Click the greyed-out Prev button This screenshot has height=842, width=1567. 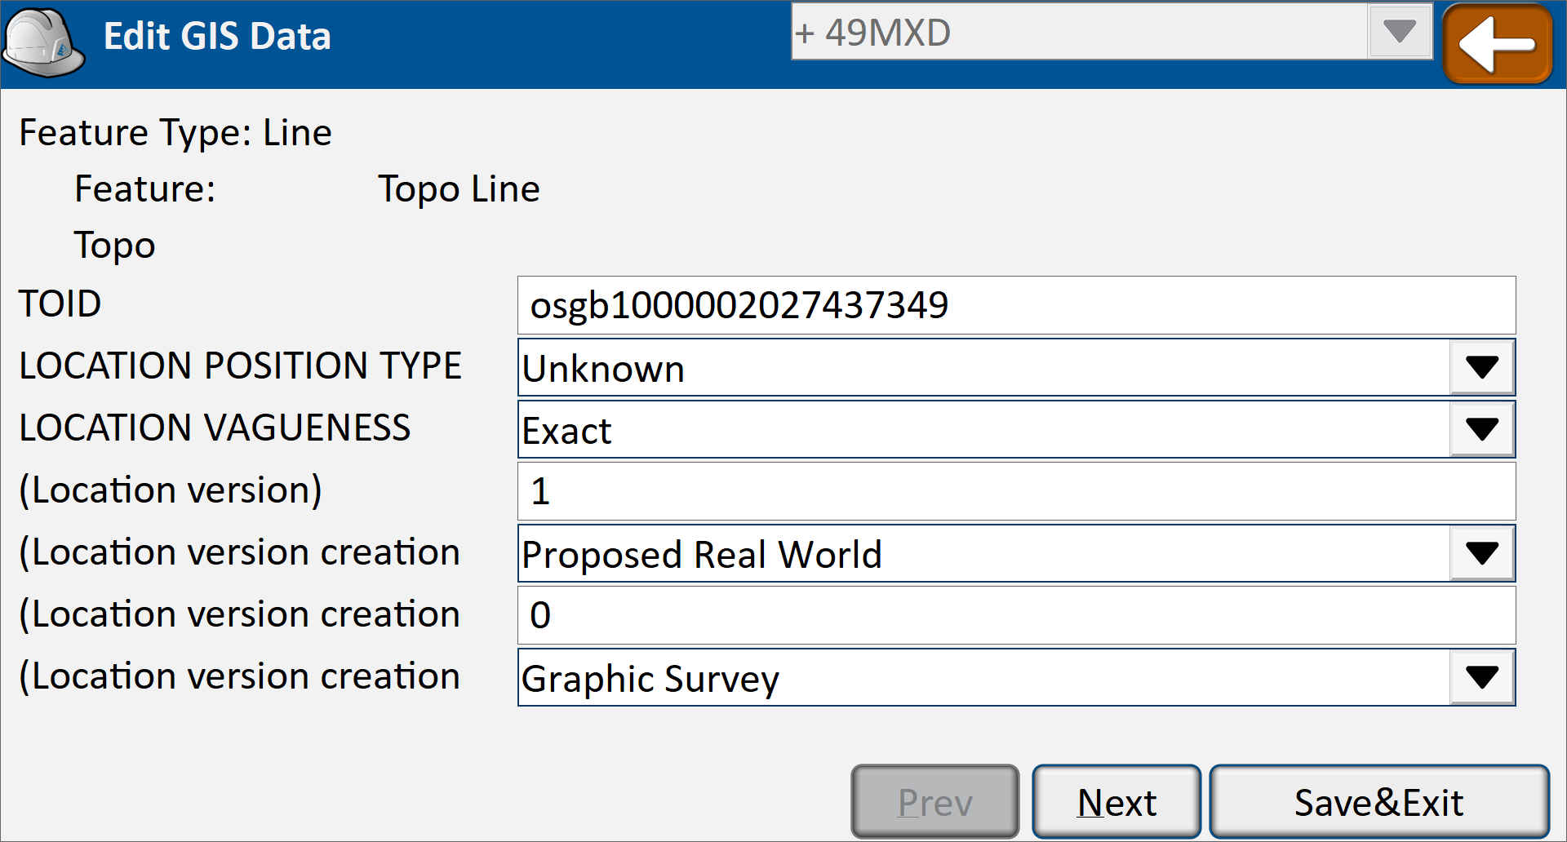(935, 802)
